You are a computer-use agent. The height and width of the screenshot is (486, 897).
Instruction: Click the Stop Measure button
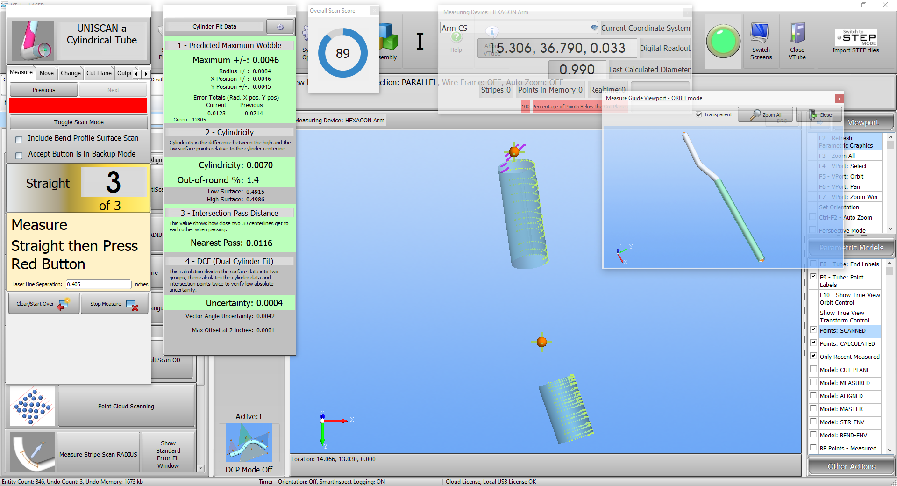point(114,304)
